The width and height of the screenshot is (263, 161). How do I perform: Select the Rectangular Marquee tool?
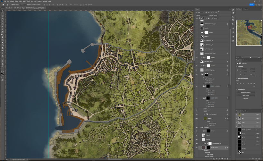tap(2, 13)
